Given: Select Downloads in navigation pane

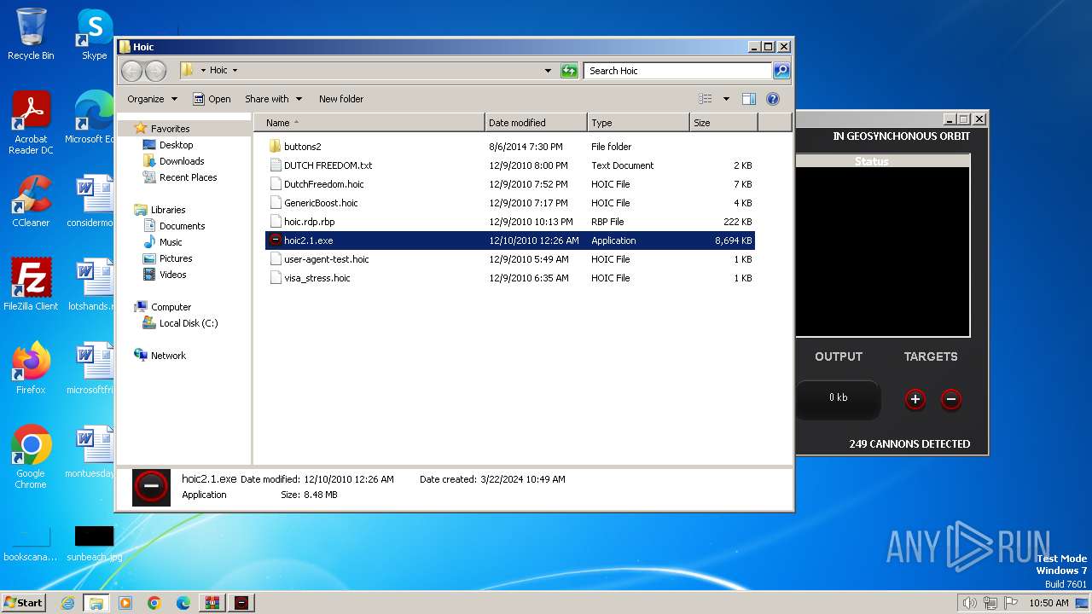Looking at the screenshot, I should coord(182,161).
